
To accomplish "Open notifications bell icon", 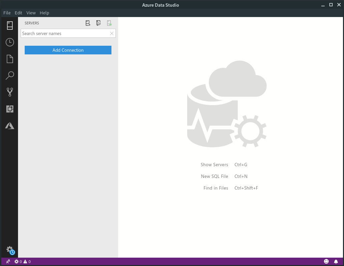I will tap(336, 261).
